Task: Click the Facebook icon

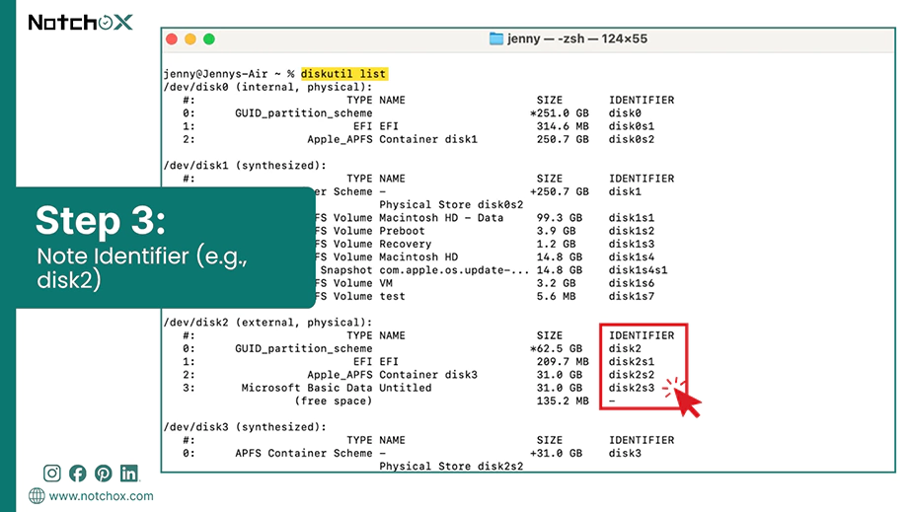Action: tap(77, 474)
